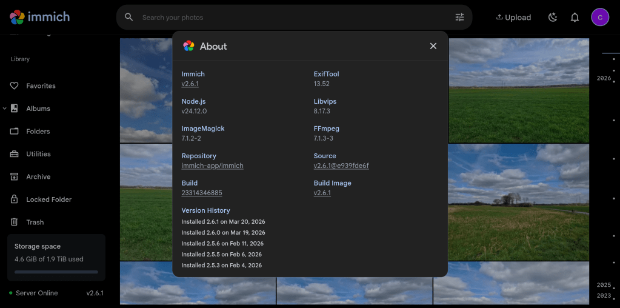Screen dimensions: 620x308
Task: Open Trash in sidebar
Action: [x=35, y=223]
